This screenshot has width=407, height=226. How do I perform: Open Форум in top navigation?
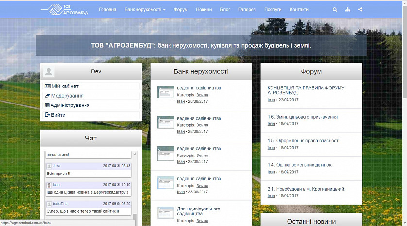181,10
